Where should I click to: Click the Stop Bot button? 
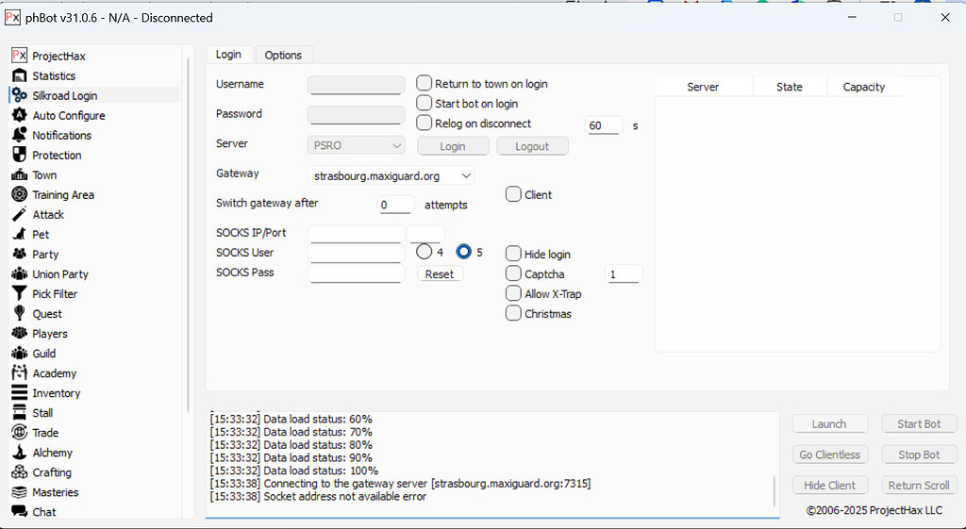point(919,455)
